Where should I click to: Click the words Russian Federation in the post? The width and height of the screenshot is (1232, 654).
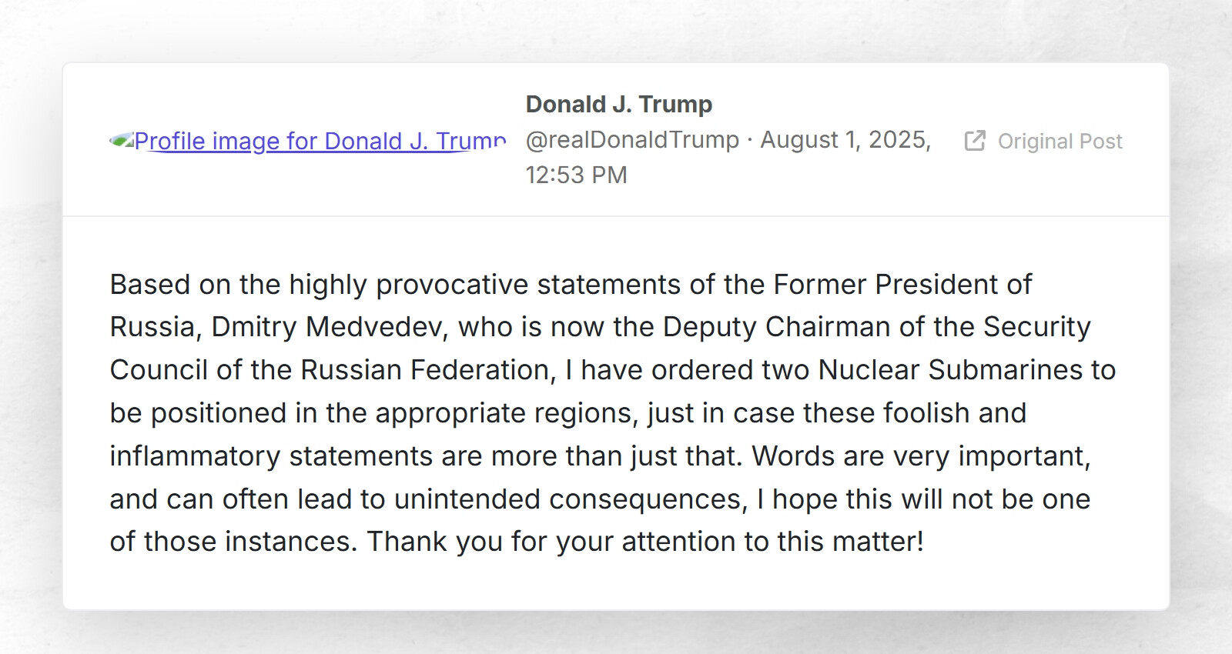[x=424, y=370]
